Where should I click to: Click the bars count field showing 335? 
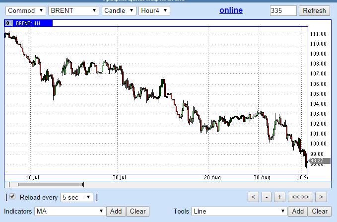283,10
